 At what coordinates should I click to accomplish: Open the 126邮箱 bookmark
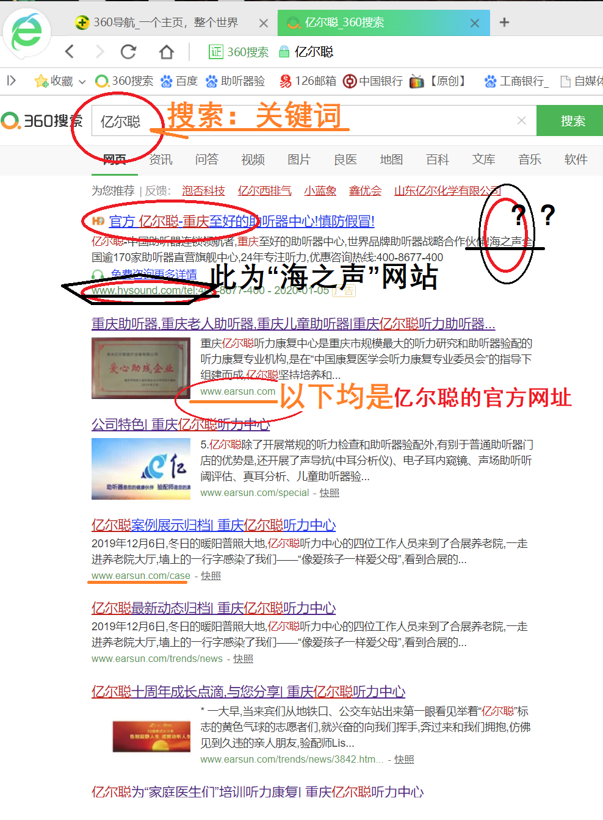pos(308,81)
